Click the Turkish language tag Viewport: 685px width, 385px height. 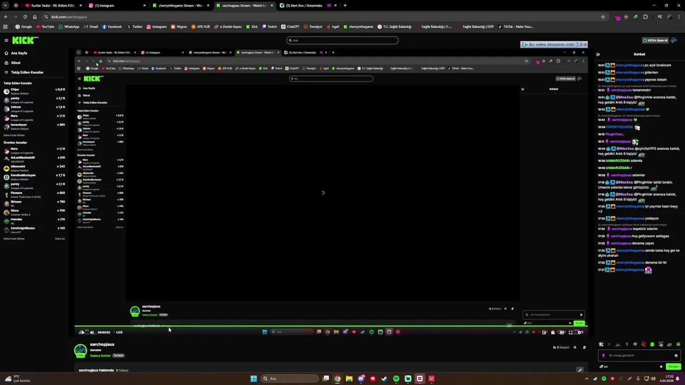(118, 356)
